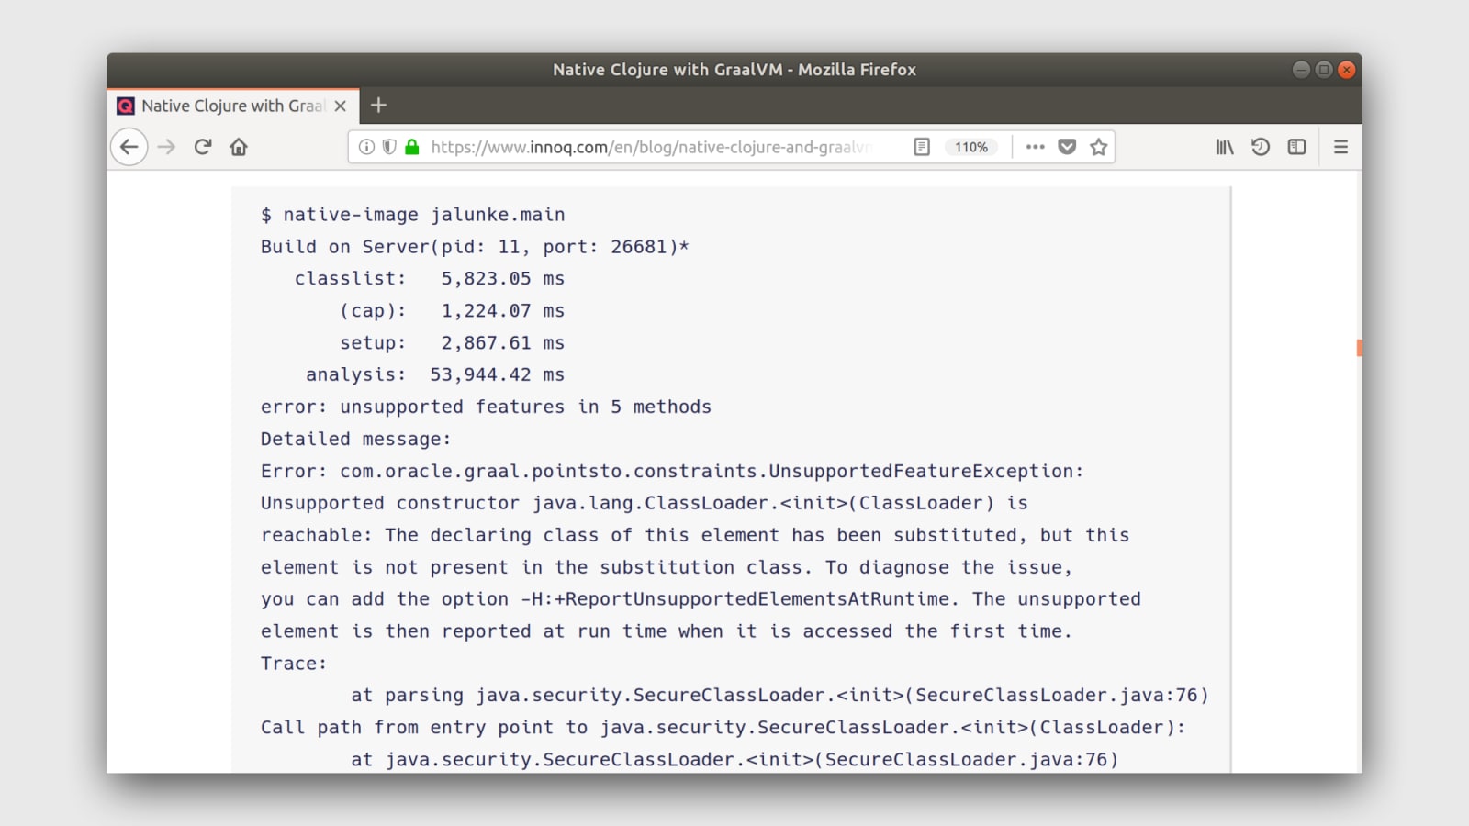This screenshot has height=826, width=1469.
Task: Click the forward navigation arrow
Action: point(166,147)
